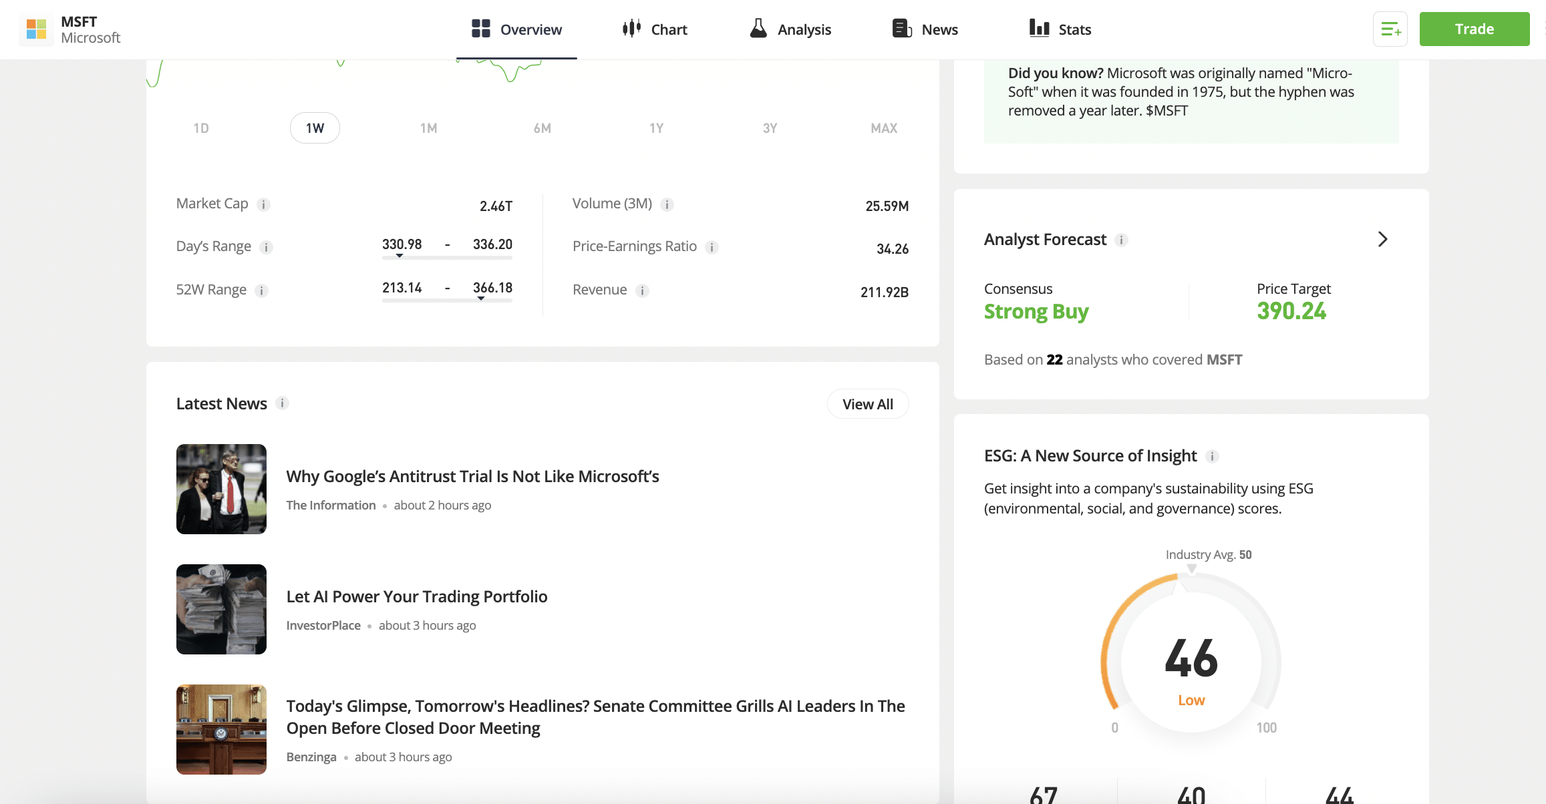Click the News newspaper icon
Screen dimensions: 1546x804
(902, 29)
